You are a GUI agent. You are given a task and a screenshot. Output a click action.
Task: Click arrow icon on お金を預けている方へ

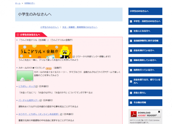click(131, 51)
